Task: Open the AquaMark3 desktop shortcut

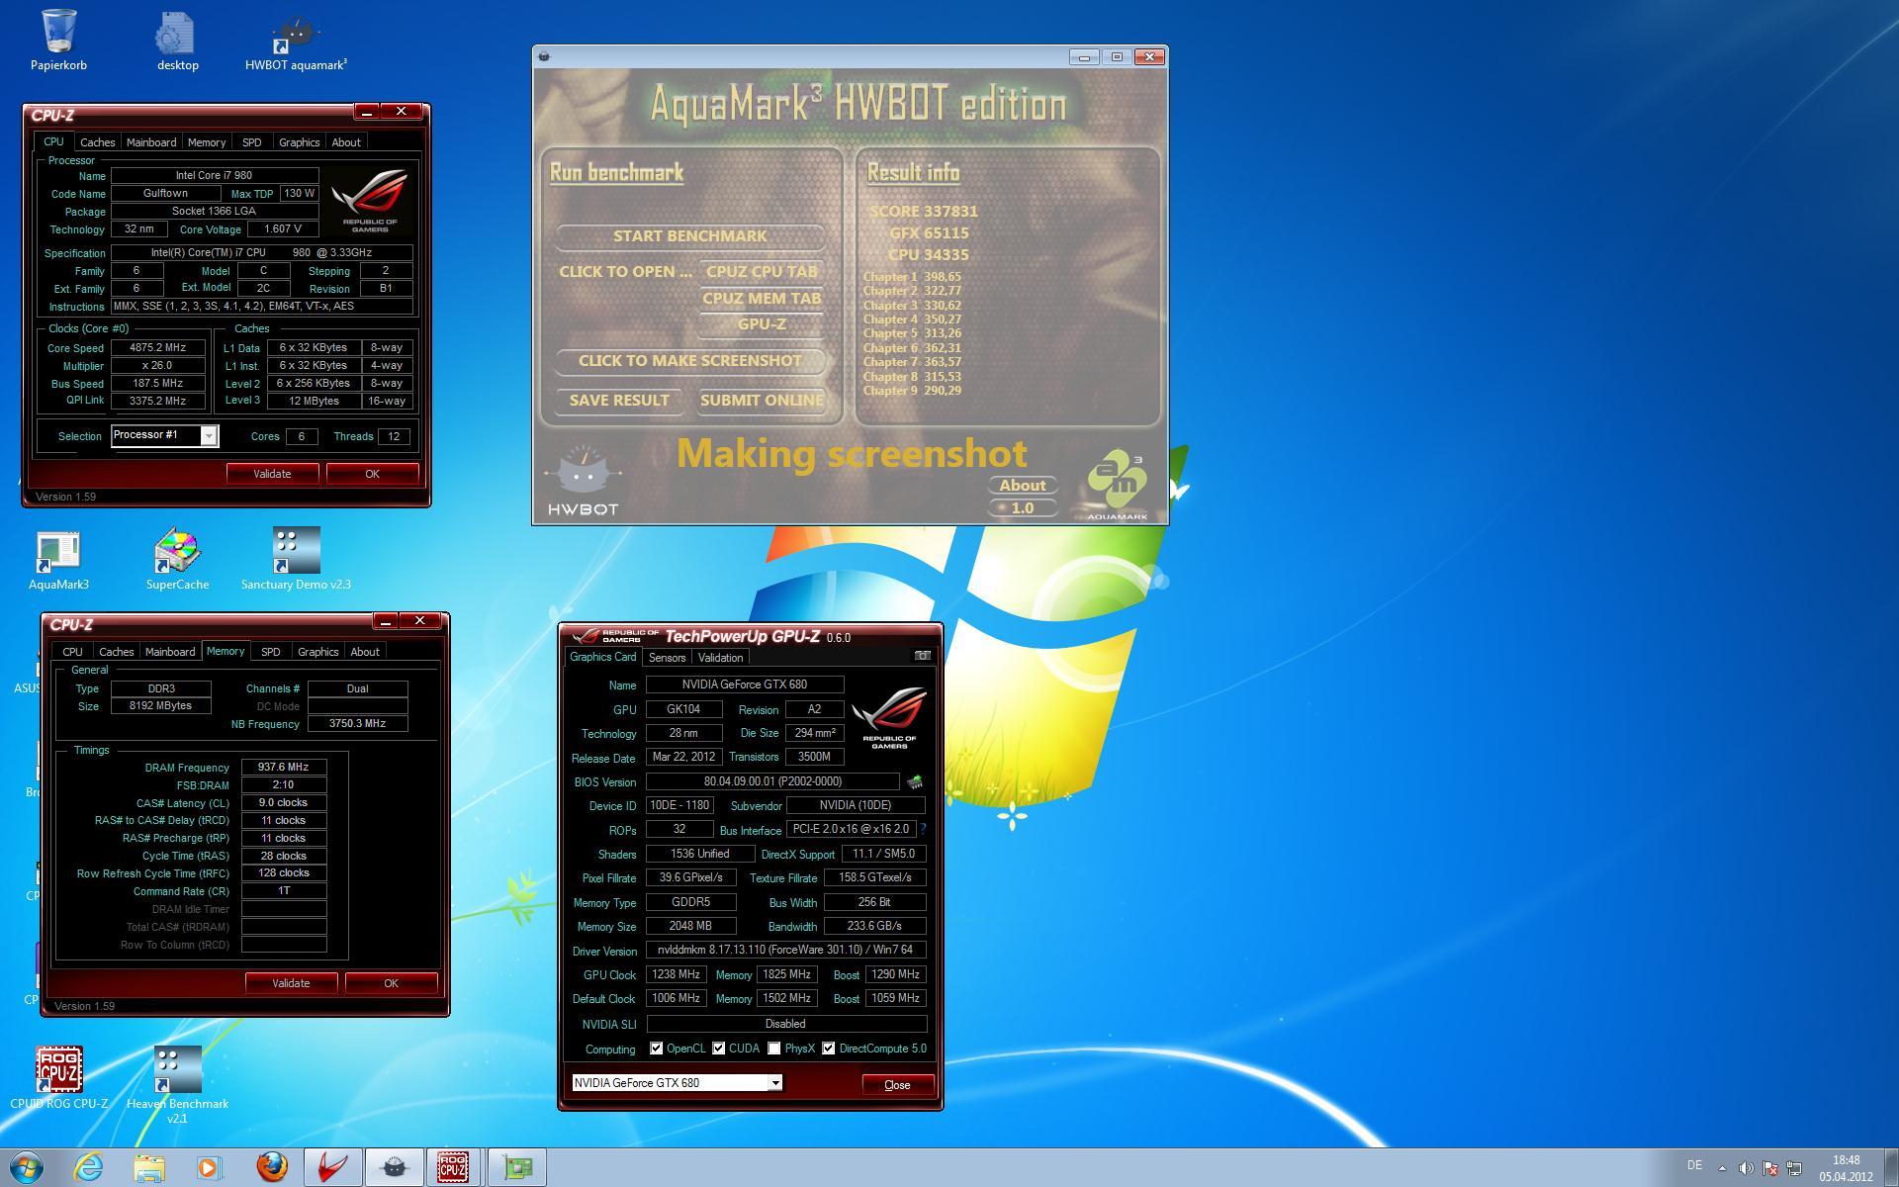Action: click(x=58, y=560)
